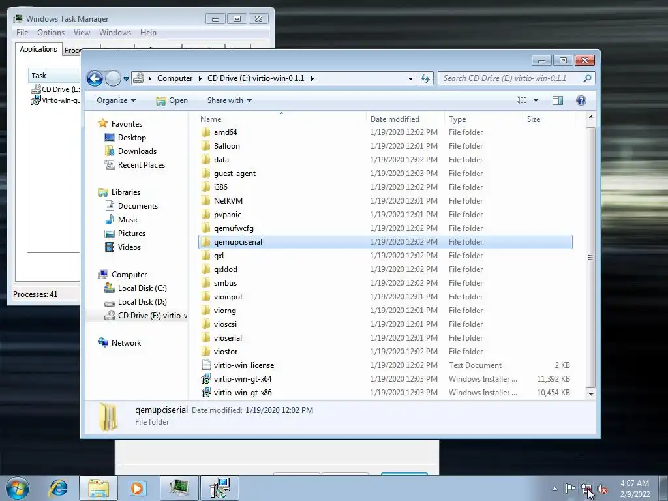Select the virtio-win-gt-x64 installer icon
The width and height of the screenshot is (668, 501).
205,379
